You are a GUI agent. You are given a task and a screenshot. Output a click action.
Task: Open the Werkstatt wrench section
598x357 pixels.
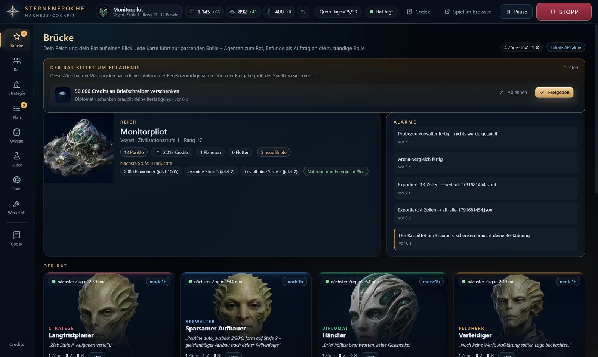[x=16, y=207]
